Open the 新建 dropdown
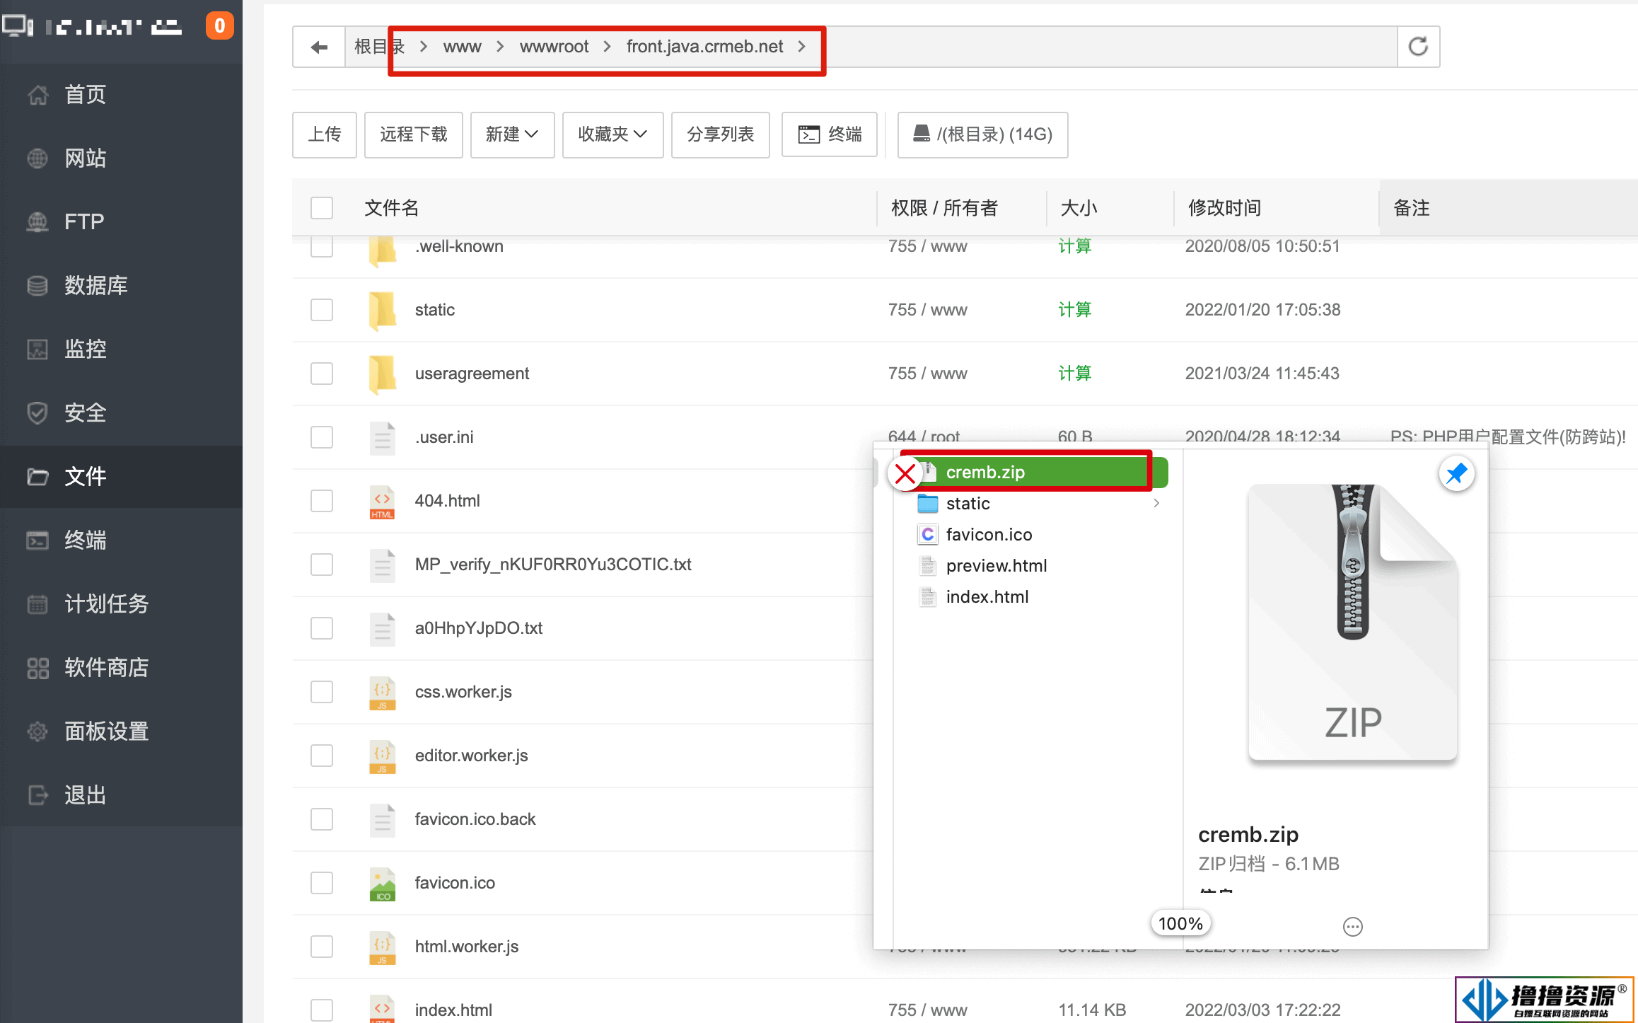The width and height of the screenshot is (1638, 1023). tap(512, 134)
